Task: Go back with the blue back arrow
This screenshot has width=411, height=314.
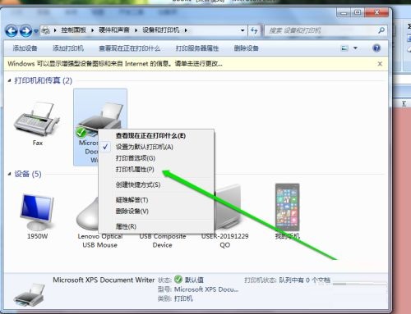Action: point(12,30)
